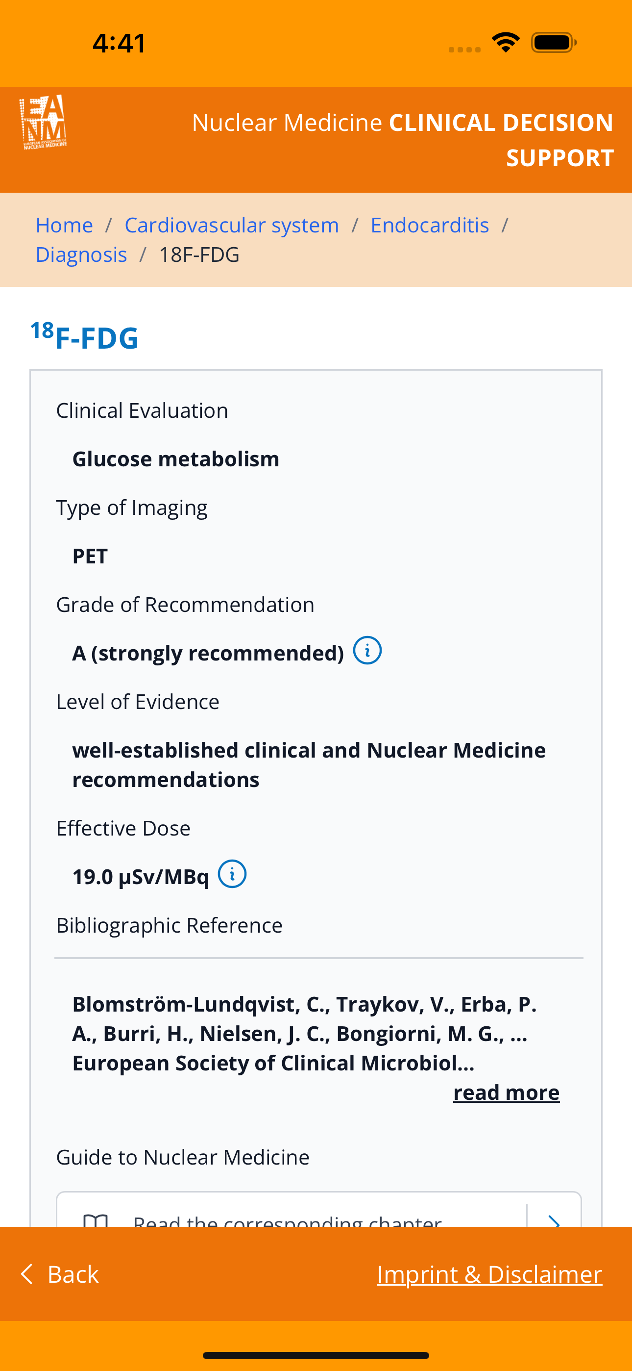Tap the home indicator bar
Viewport: 632px width, 1371px height.
tap(316, 1355)
